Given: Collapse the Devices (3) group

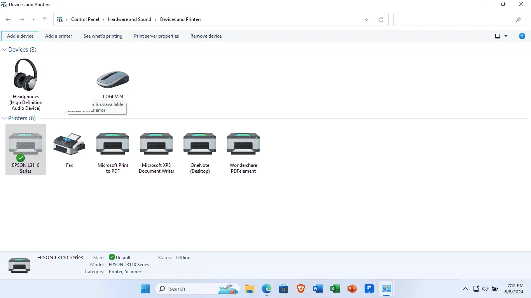Looking at the screenshot, I should (5, 50).
